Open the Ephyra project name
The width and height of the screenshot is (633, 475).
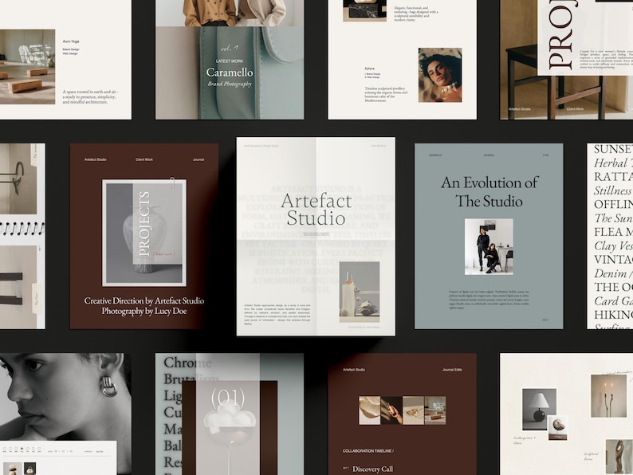pos(369,69)
